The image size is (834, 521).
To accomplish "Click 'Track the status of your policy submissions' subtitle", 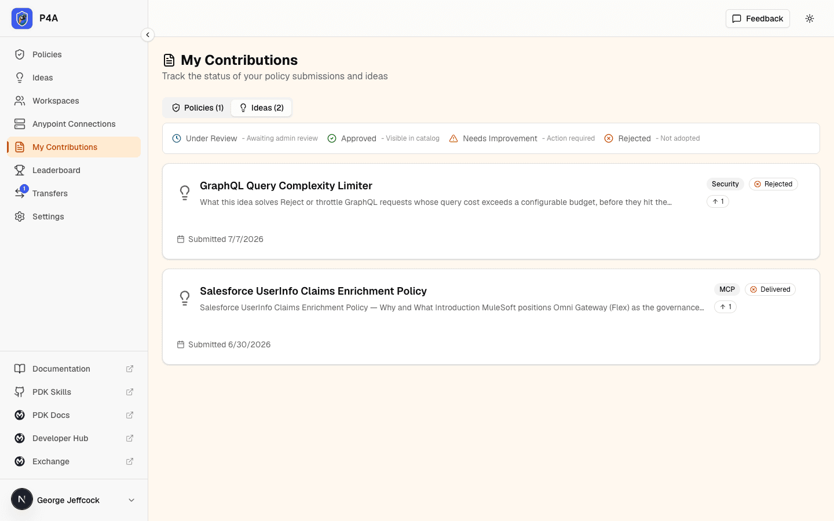I will point(275,76).
